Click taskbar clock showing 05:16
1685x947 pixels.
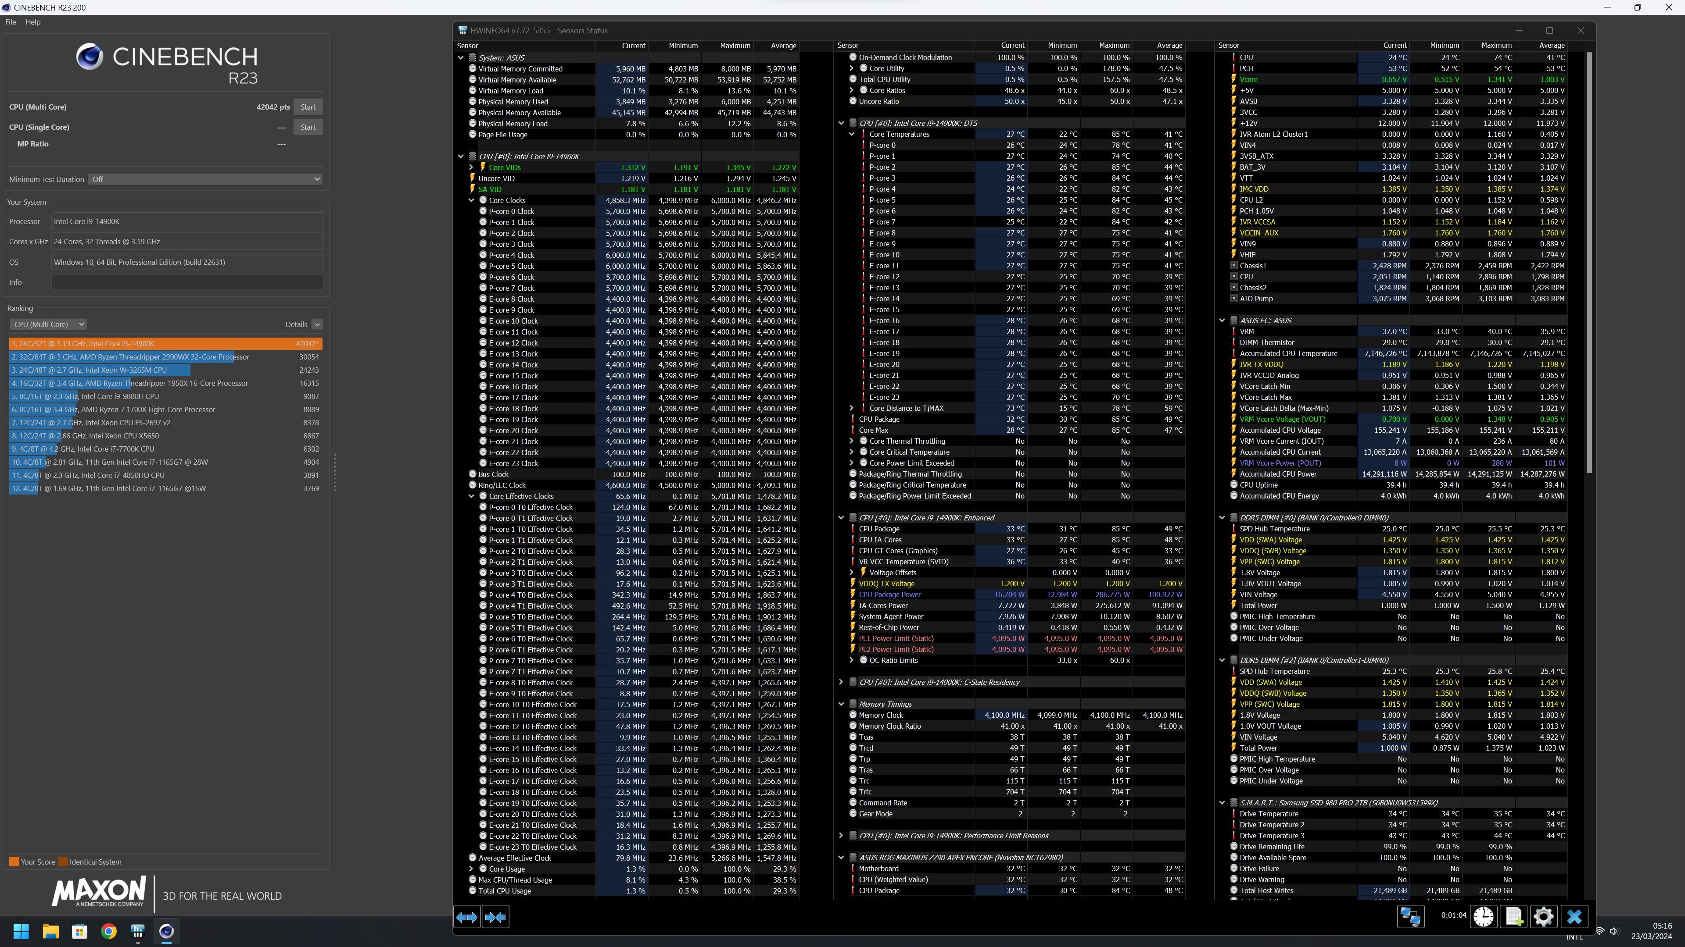point(1662,926)
